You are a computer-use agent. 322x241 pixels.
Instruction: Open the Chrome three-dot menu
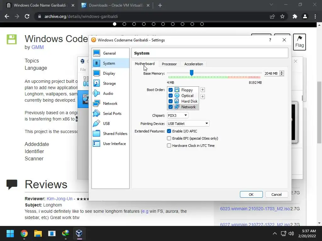[315, 16]
